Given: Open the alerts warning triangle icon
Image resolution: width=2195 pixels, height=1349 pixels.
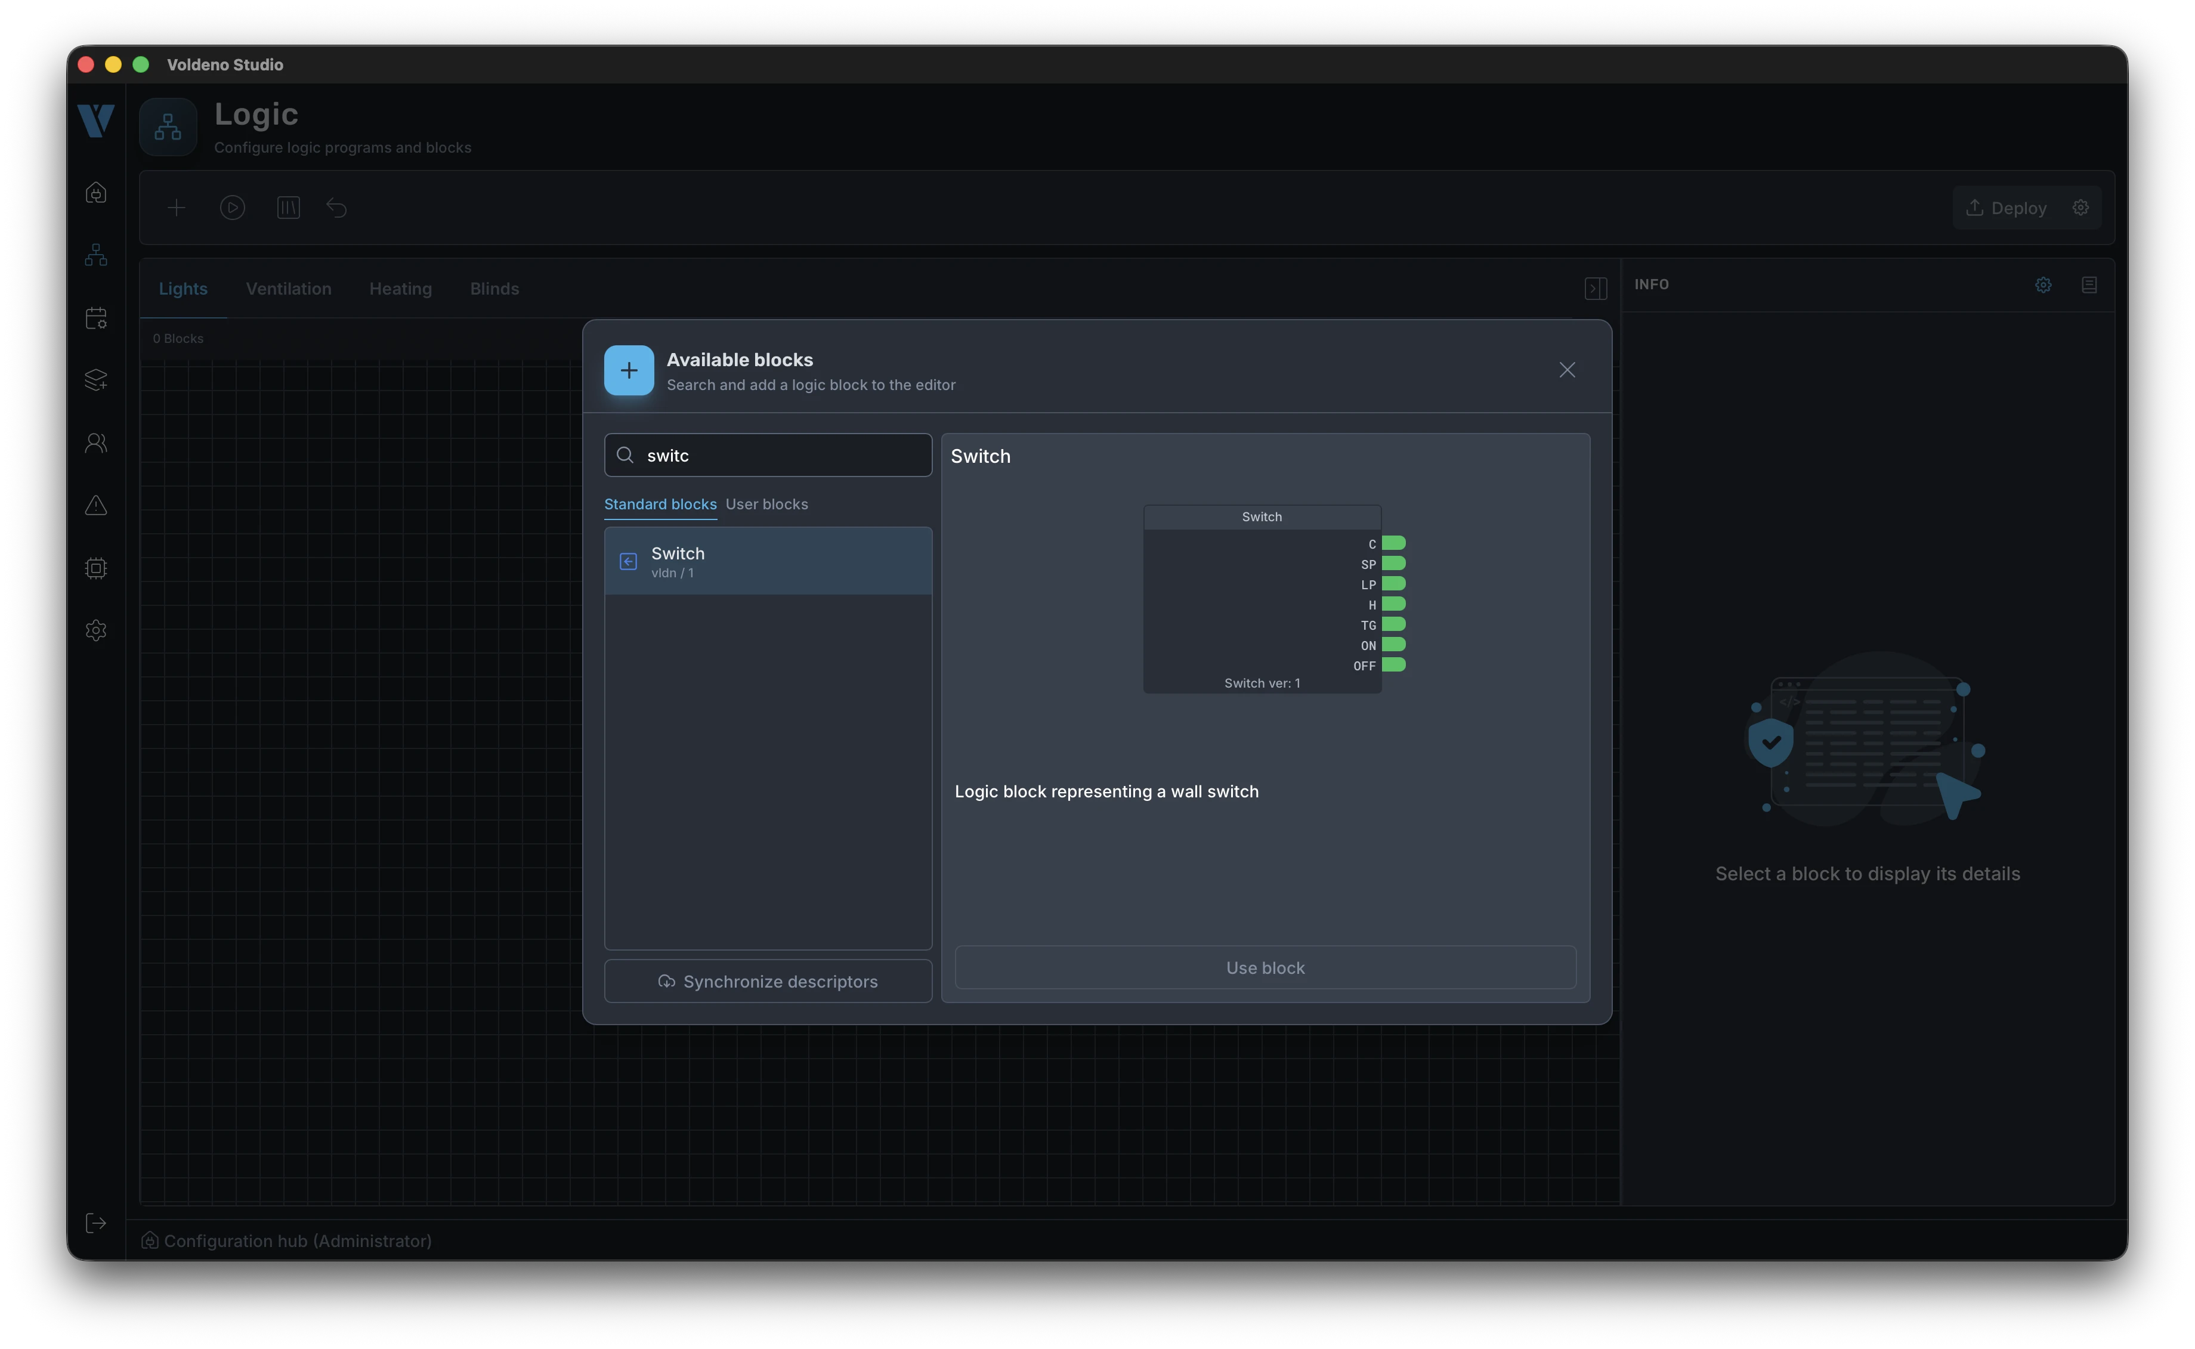Looking at the screenshot, I should click(x=95, y=505).
